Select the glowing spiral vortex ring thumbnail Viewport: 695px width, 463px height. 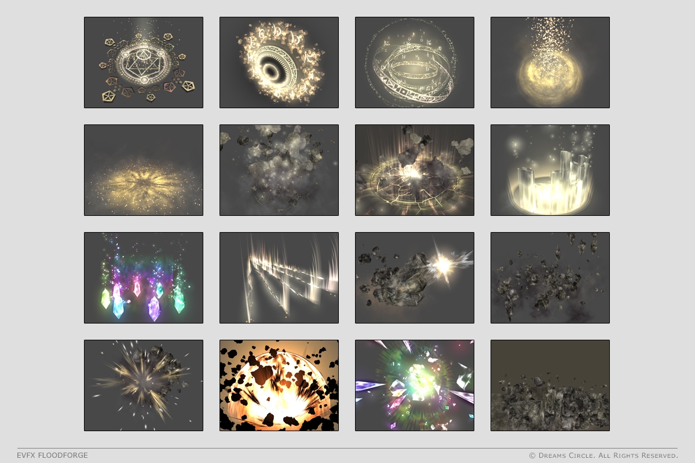tap(279, 63)
